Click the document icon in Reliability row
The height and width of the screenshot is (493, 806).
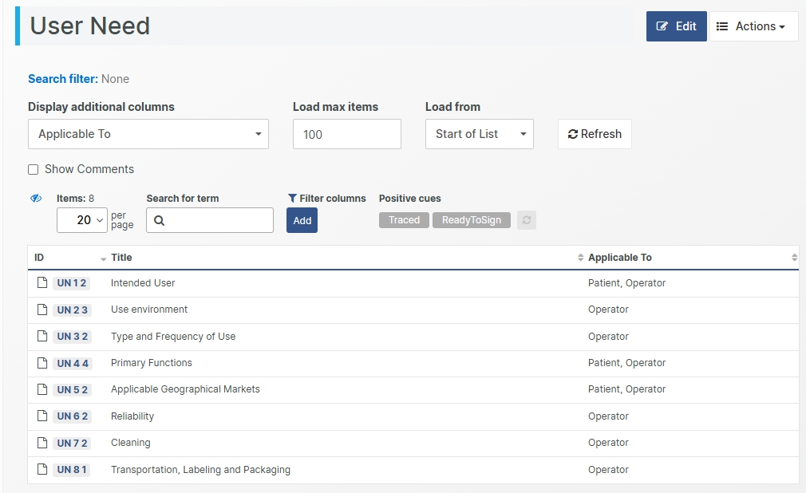pos(42,416)
